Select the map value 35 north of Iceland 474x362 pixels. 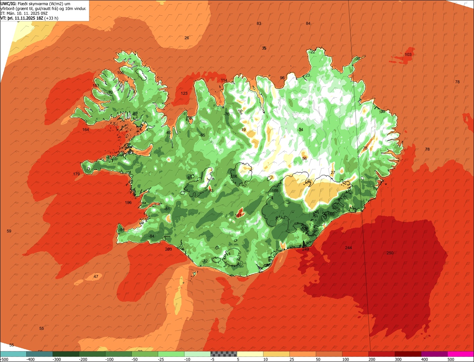pyautogui.click(x=264, y=48)
